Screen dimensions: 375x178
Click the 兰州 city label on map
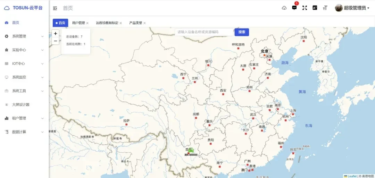[x=195, y=78]
